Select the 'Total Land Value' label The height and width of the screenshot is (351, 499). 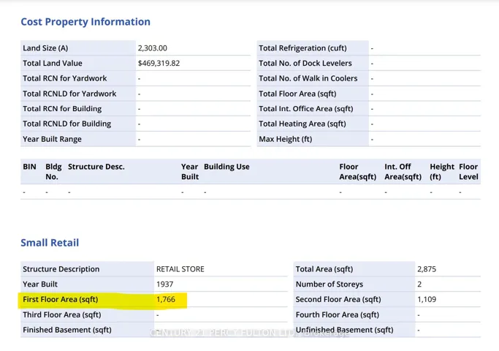(53, 63)
